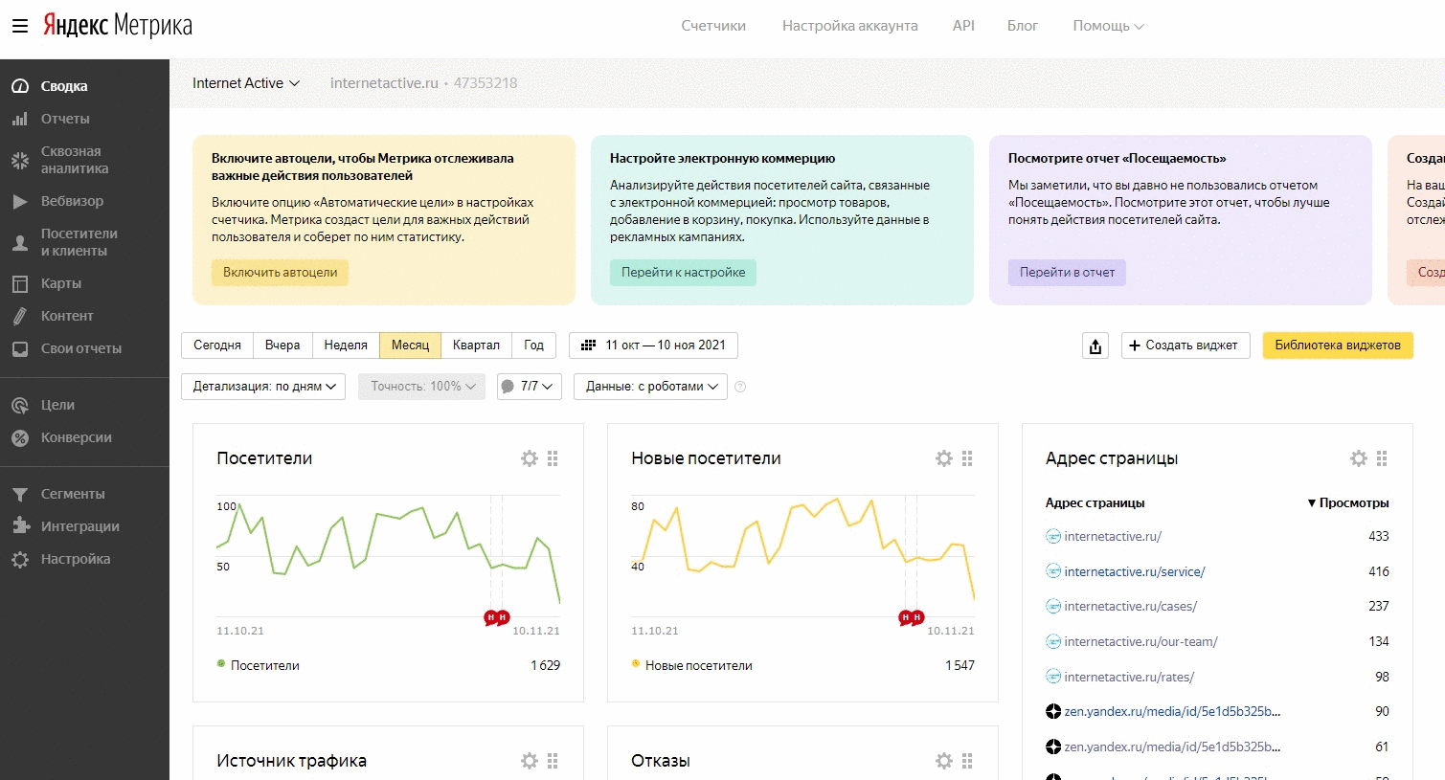Open the internetactive.ru/service/ page link
The image size is (1445, 780).
click(x=1135, y=571)
